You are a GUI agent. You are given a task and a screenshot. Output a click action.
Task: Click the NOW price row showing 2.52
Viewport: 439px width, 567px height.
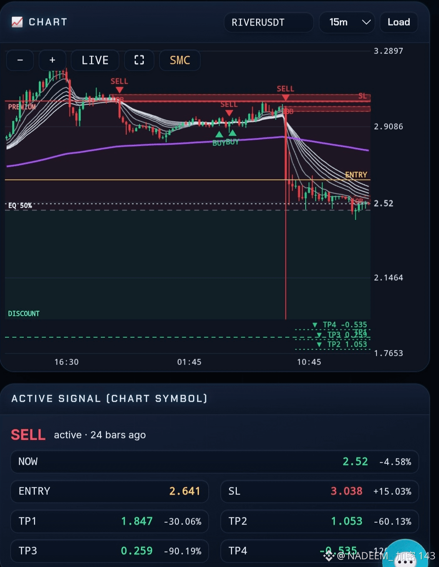tap(214, 462)
